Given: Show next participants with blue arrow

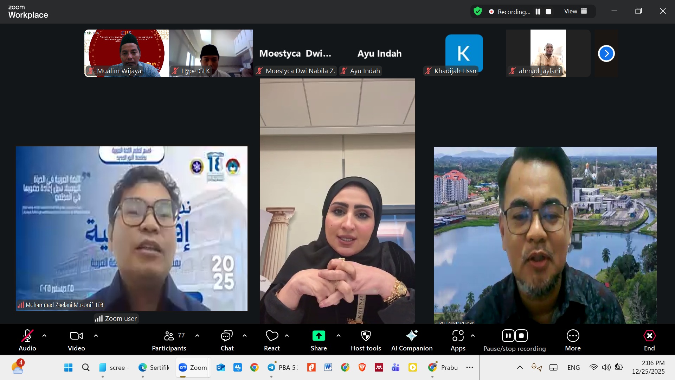Looking at the screenshot, I should point(606,53).
